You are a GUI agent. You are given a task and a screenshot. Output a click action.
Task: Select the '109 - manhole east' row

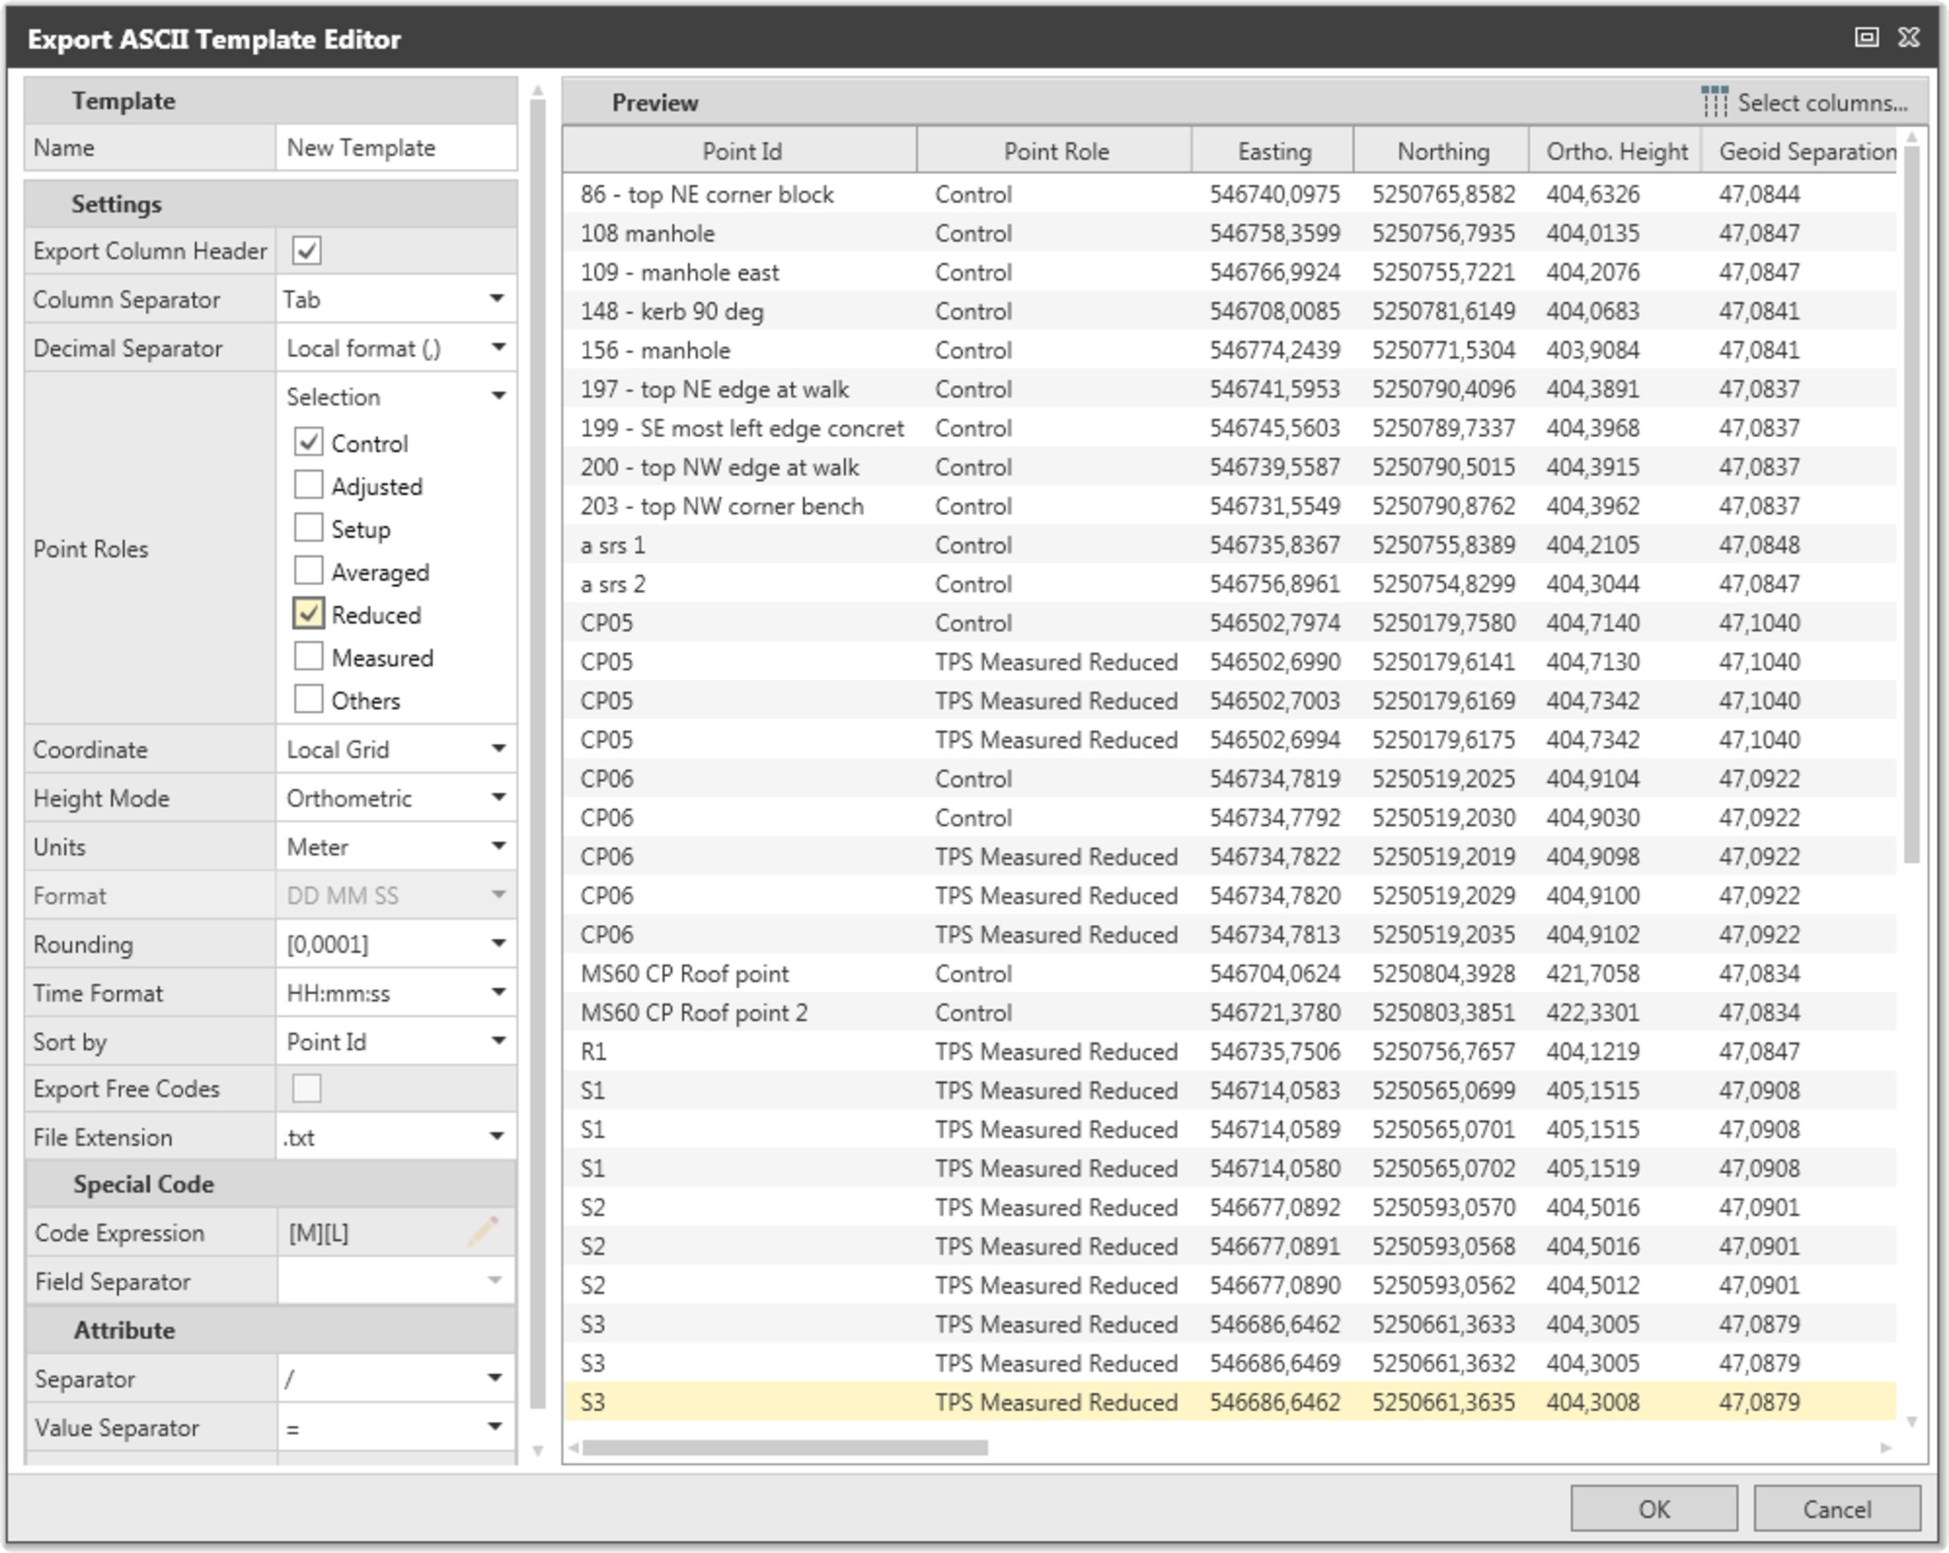[1230, 272]
